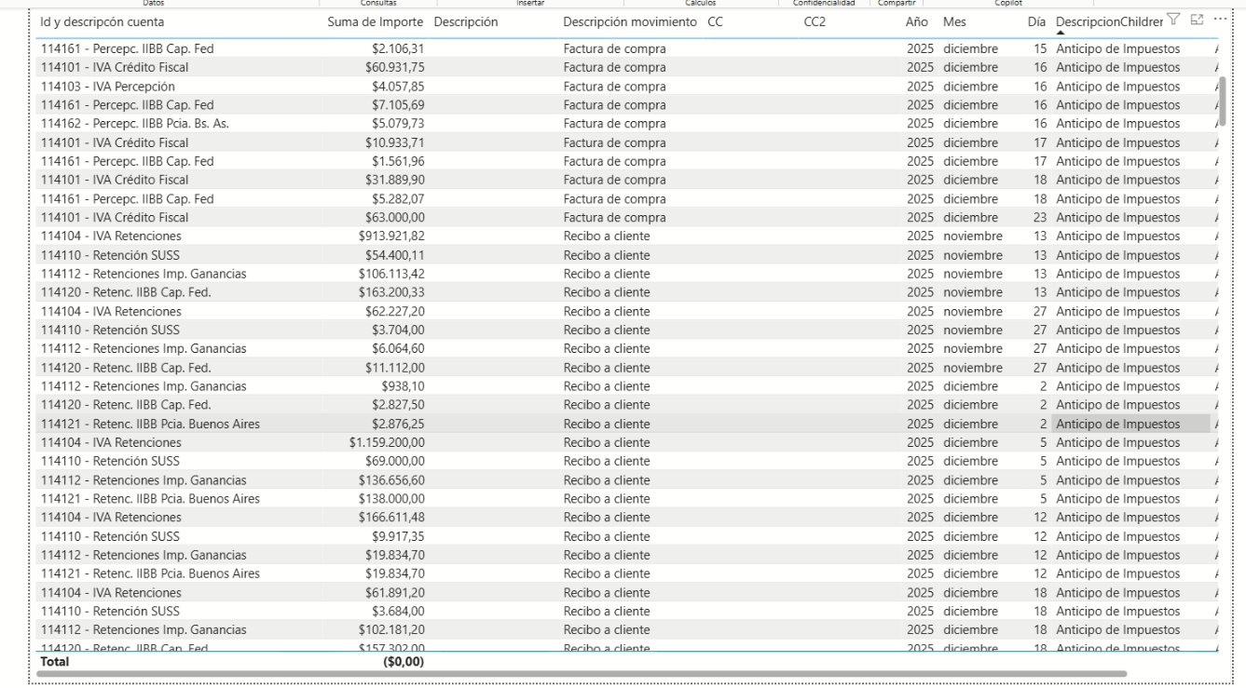Screen dimensions: 1246x688
Task: Click the Total row label
Action: click(x=54, y=661)
